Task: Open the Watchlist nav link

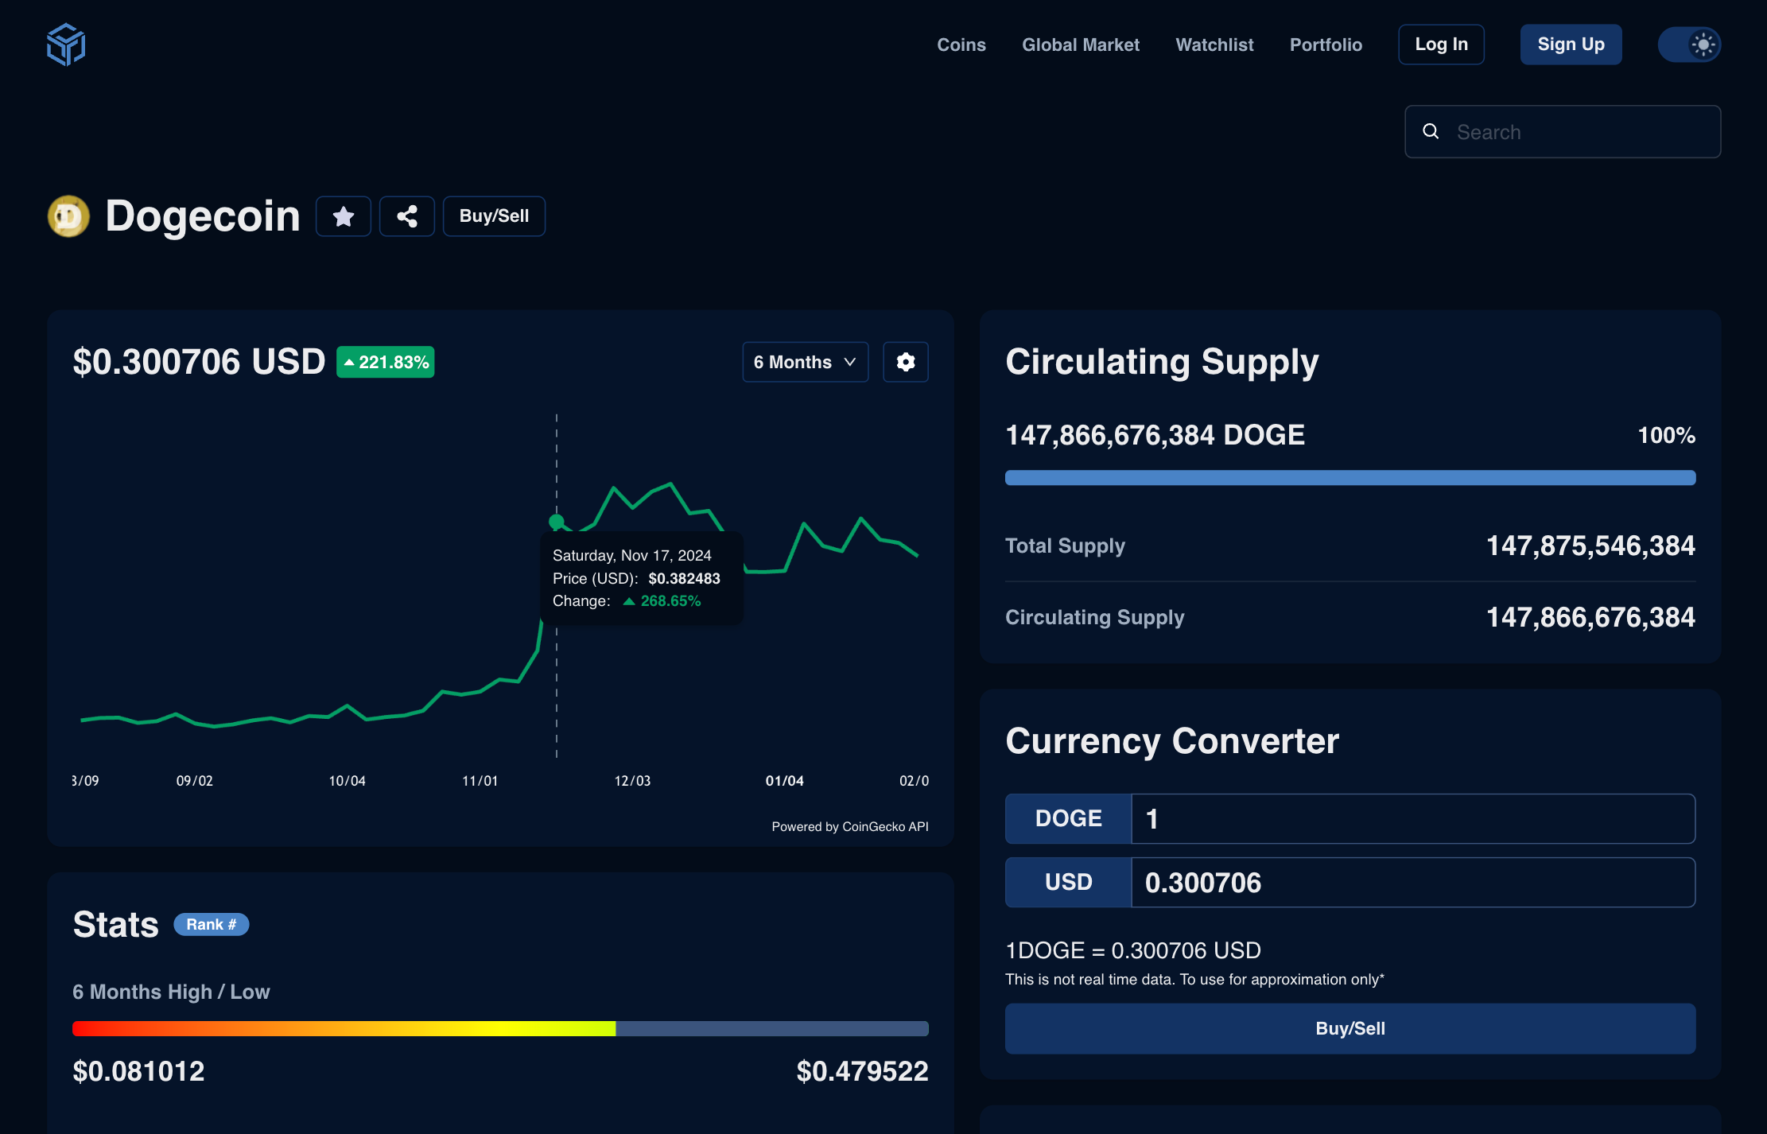Action: pyautogui.click(x=1214, y=45)
